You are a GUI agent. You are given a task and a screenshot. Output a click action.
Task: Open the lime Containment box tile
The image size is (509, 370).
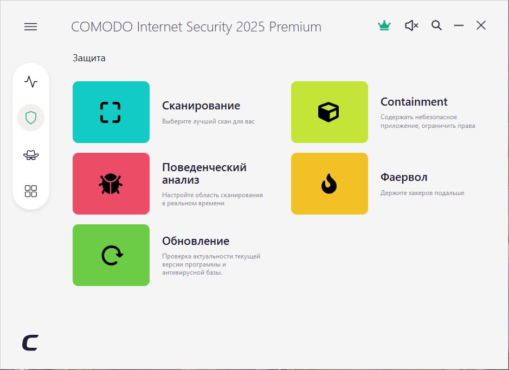coord(329,112)
